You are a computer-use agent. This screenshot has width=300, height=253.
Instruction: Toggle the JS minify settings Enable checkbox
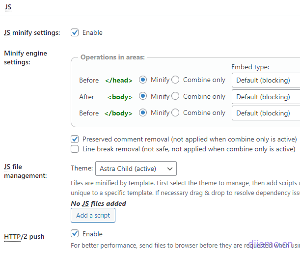click(75, 32)
